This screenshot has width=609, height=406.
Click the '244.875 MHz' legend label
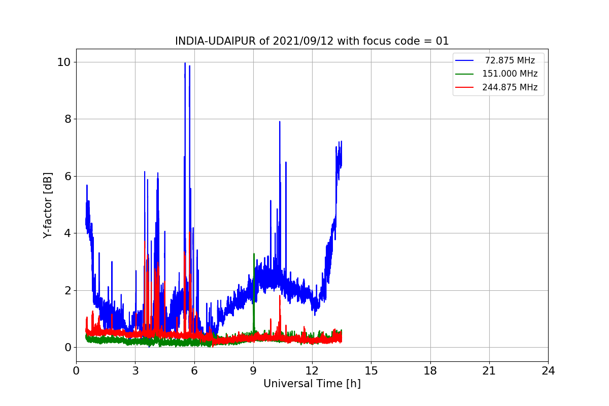(x=510, y=87)
